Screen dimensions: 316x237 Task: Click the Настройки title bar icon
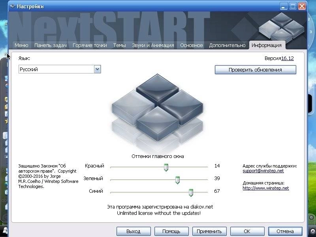[13, 6]
